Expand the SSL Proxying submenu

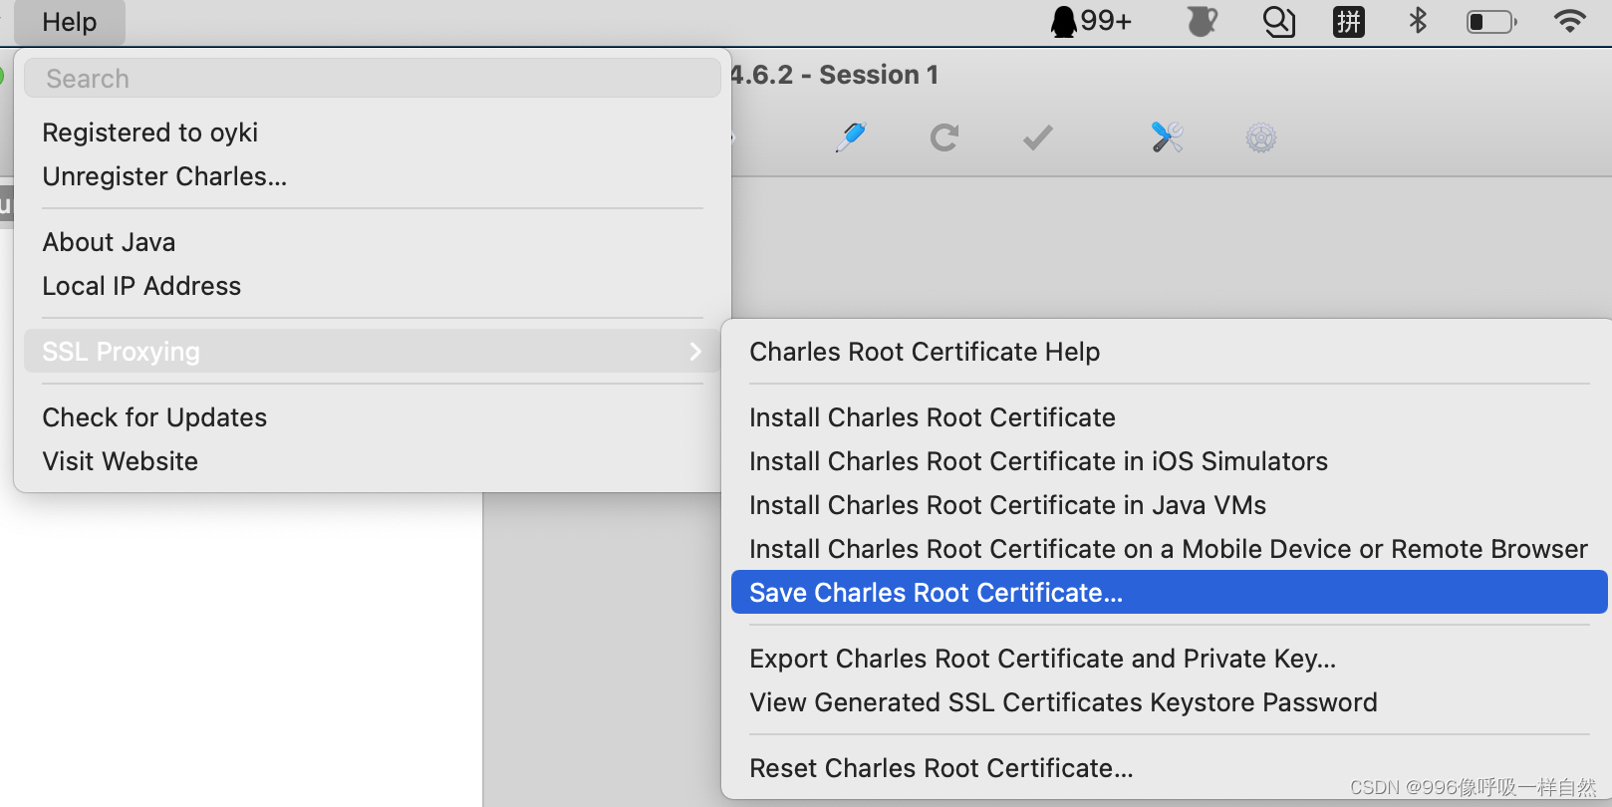pos(372,352)
